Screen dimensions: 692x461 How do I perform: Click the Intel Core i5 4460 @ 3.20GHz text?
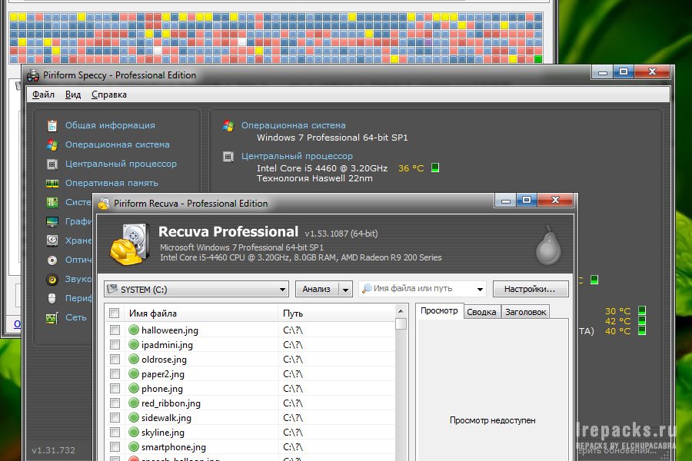(322, 168)
